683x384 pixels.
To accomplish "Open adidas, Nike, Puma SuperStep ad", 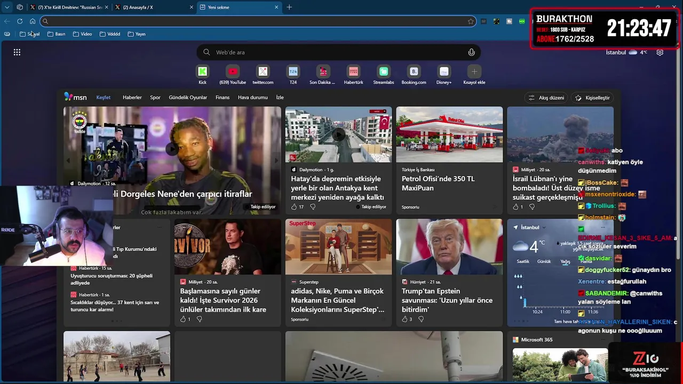I will point(337,300).
